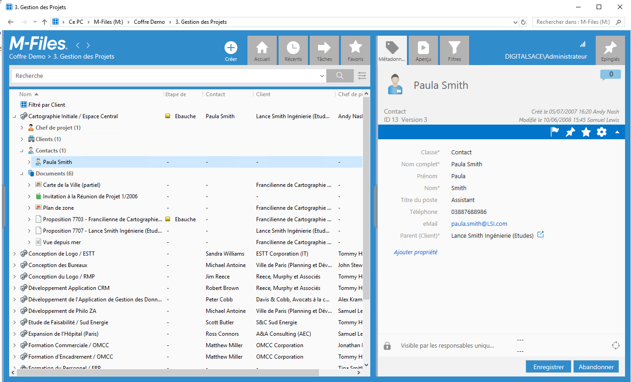Open the Recherche history dropdown arrow
The height and width of the screenshot is (382, 631).
coord(322,76)
